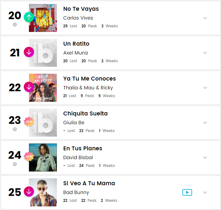Screen dimensions: 221x210
Task: Click the NEW badge on Chiquita Suelta
Action: click(29, 122)
